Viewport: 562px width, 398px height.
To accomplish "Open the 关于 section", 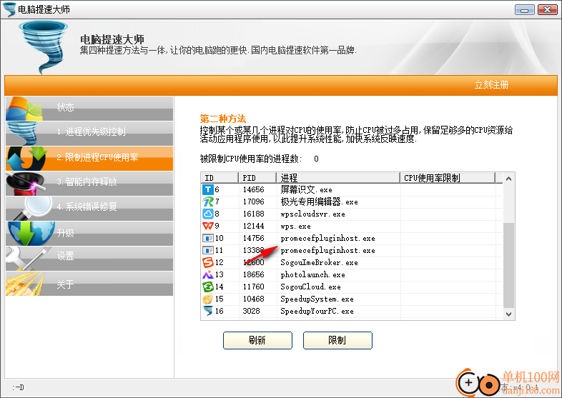I will [x=89, y=284].
